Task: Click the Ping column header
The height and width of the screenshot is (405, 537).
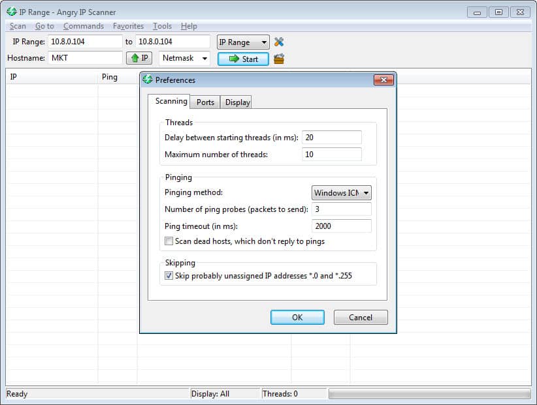Action: pos(118,77)
